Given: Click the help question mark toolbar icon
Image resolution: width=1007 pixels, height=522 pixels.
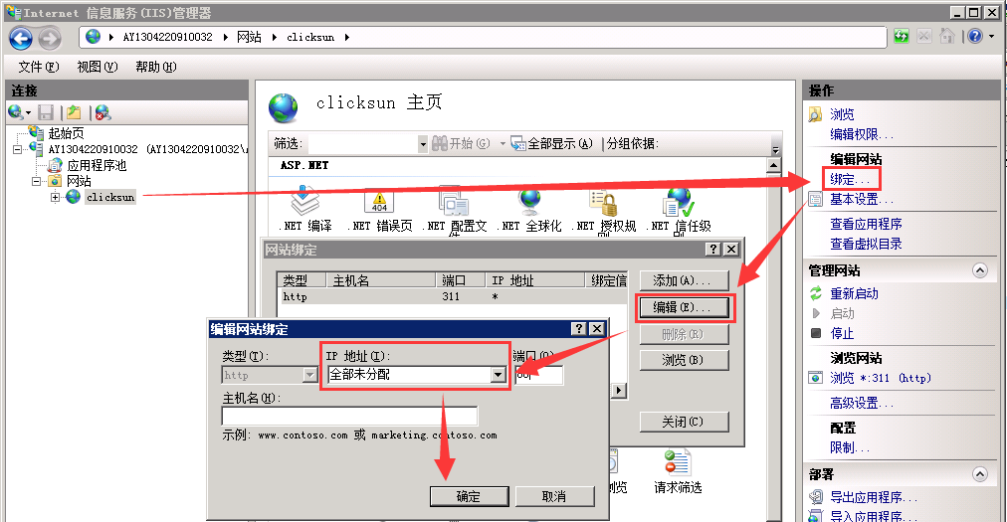Looking at the screenshot, I should (x=975, y=37).
